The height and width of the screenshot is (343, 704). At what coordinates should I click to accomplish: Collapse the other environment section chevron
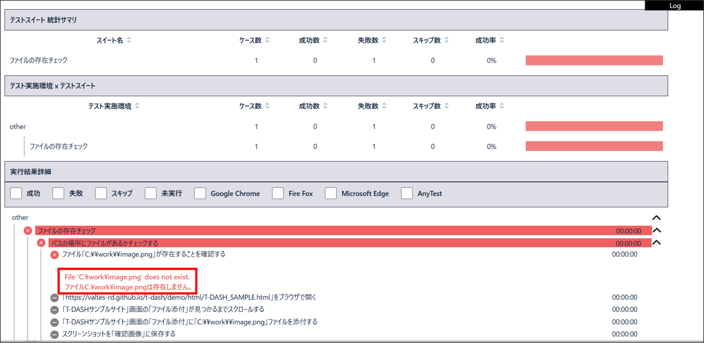click(656, 218)
